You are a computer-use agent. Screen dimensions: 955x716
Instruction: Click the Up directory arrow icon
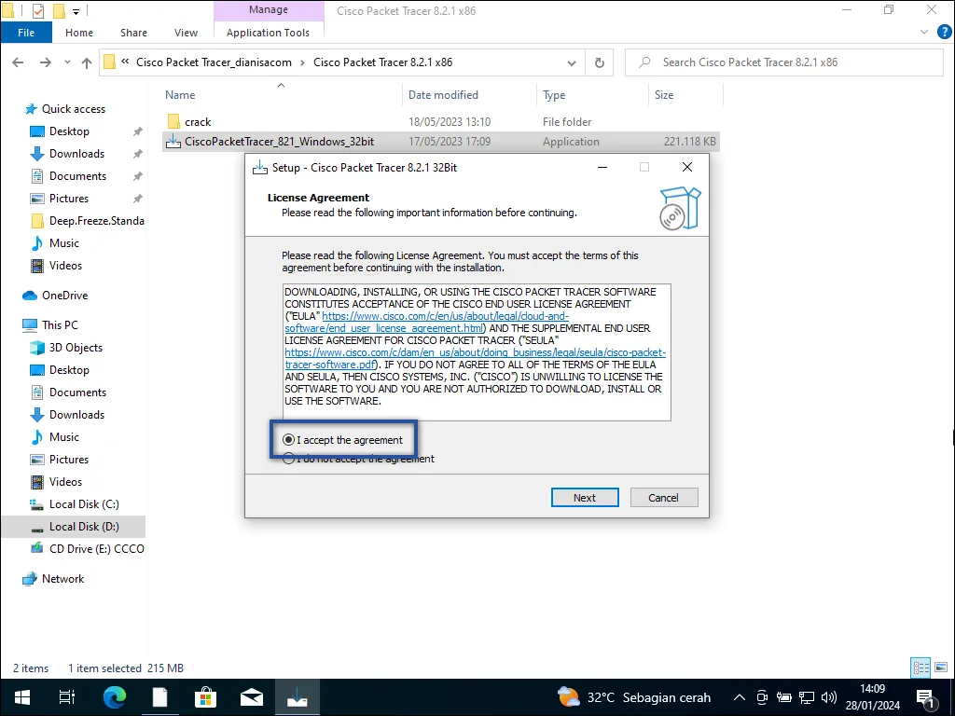pos(87,62)
